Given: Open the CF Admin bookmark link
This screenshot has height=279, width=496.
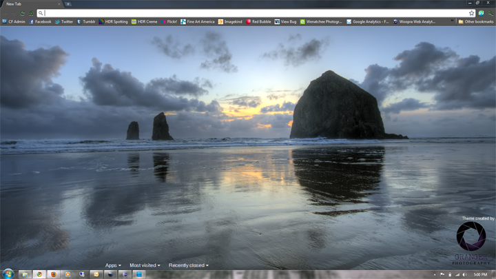Looking at the screenshot, I should click(14, 21).
